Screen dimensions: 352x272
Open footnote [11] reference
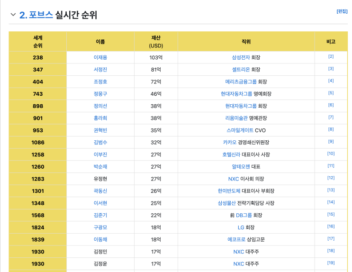point(331,165)
